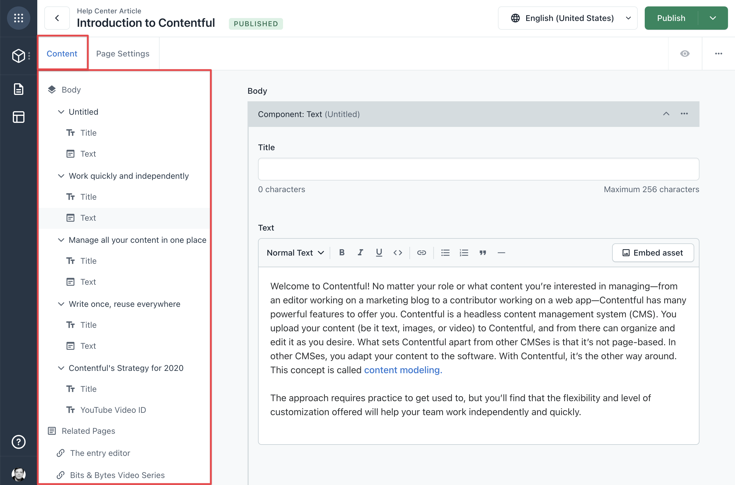The height and width of the screenshot is (485, 735).
Task: Apply italic formatting
Action: click(x=361, y=252)
